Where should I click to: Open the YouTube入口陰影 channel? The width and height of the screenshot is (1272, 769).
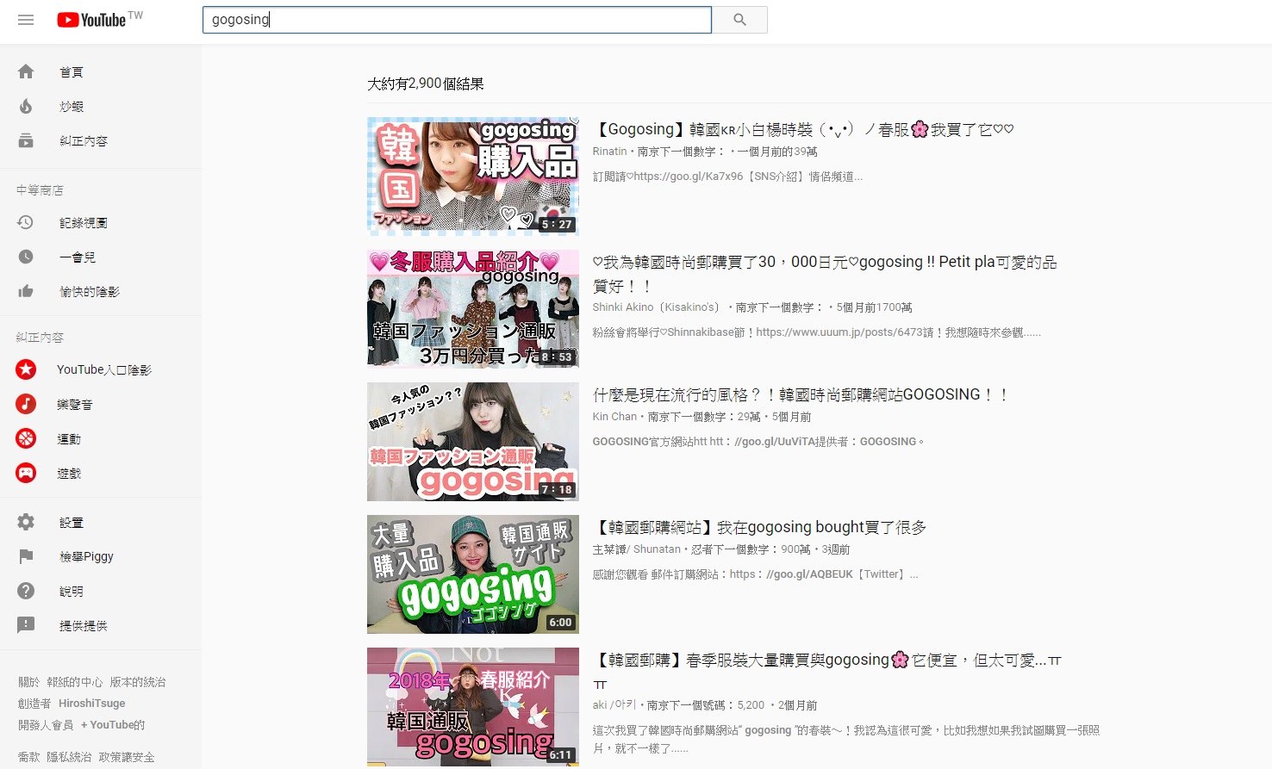click(x=100, y=369)
